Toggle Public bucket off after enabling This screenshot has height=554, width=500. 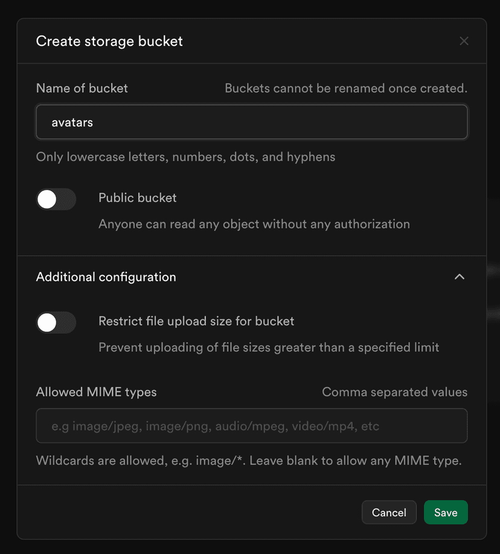click(x=56, y=199)
